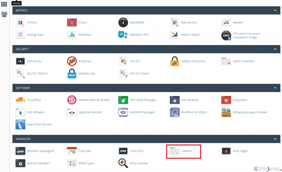The height and width of the screenshot is (172, 282).
Task: Open the Error Pages warning icon
Action: pos(226,151)
